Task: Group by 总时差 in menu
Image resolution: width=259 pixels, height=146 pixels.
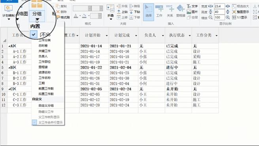Action: [x=43, y=46]
